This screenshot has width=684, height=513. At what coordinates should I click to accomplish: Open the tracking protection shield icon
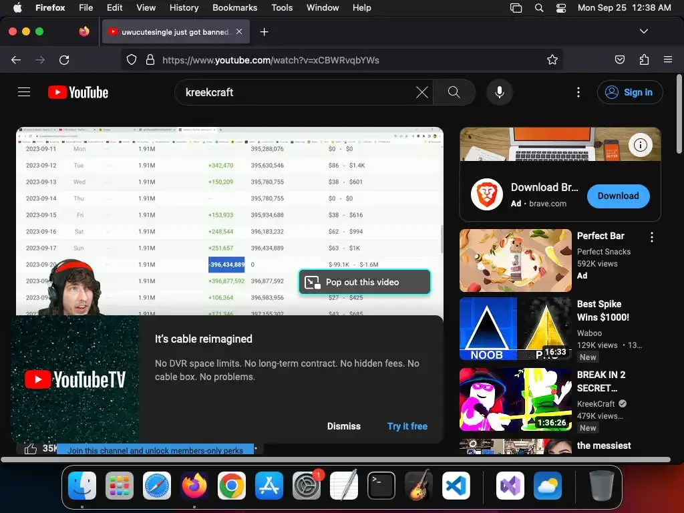132,59
